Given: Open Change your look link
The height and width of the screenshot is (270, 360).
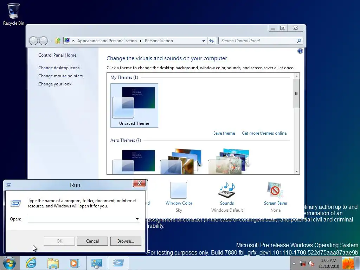Looking at the screenshot, I should pos(55,84).
